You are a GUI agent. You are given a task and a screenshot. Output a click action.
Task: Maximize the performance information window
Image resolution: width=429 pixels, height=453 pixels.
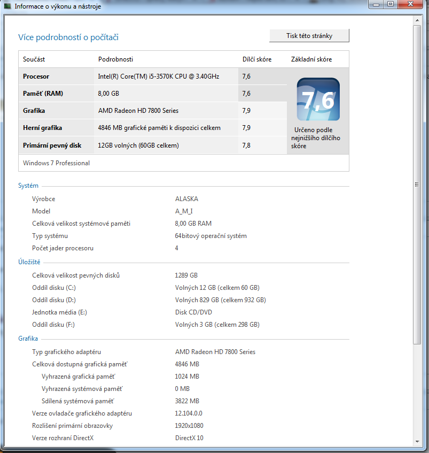tap(390, 5)
